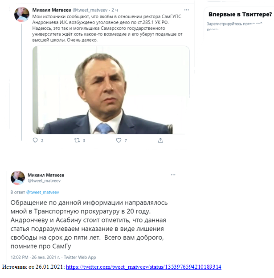This screenshot has height=278, width=274.
Task: Click the retweet icon with count 3
Action: pos(77,141)
